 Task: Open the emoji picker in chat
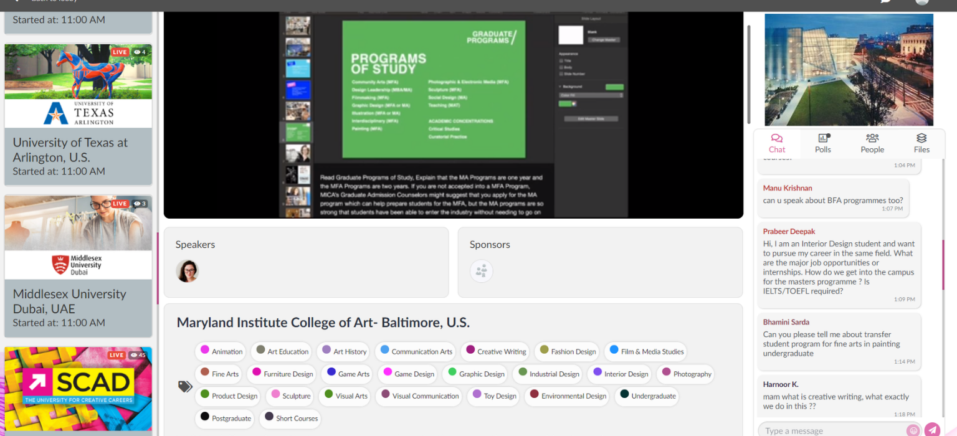[913, 430]
